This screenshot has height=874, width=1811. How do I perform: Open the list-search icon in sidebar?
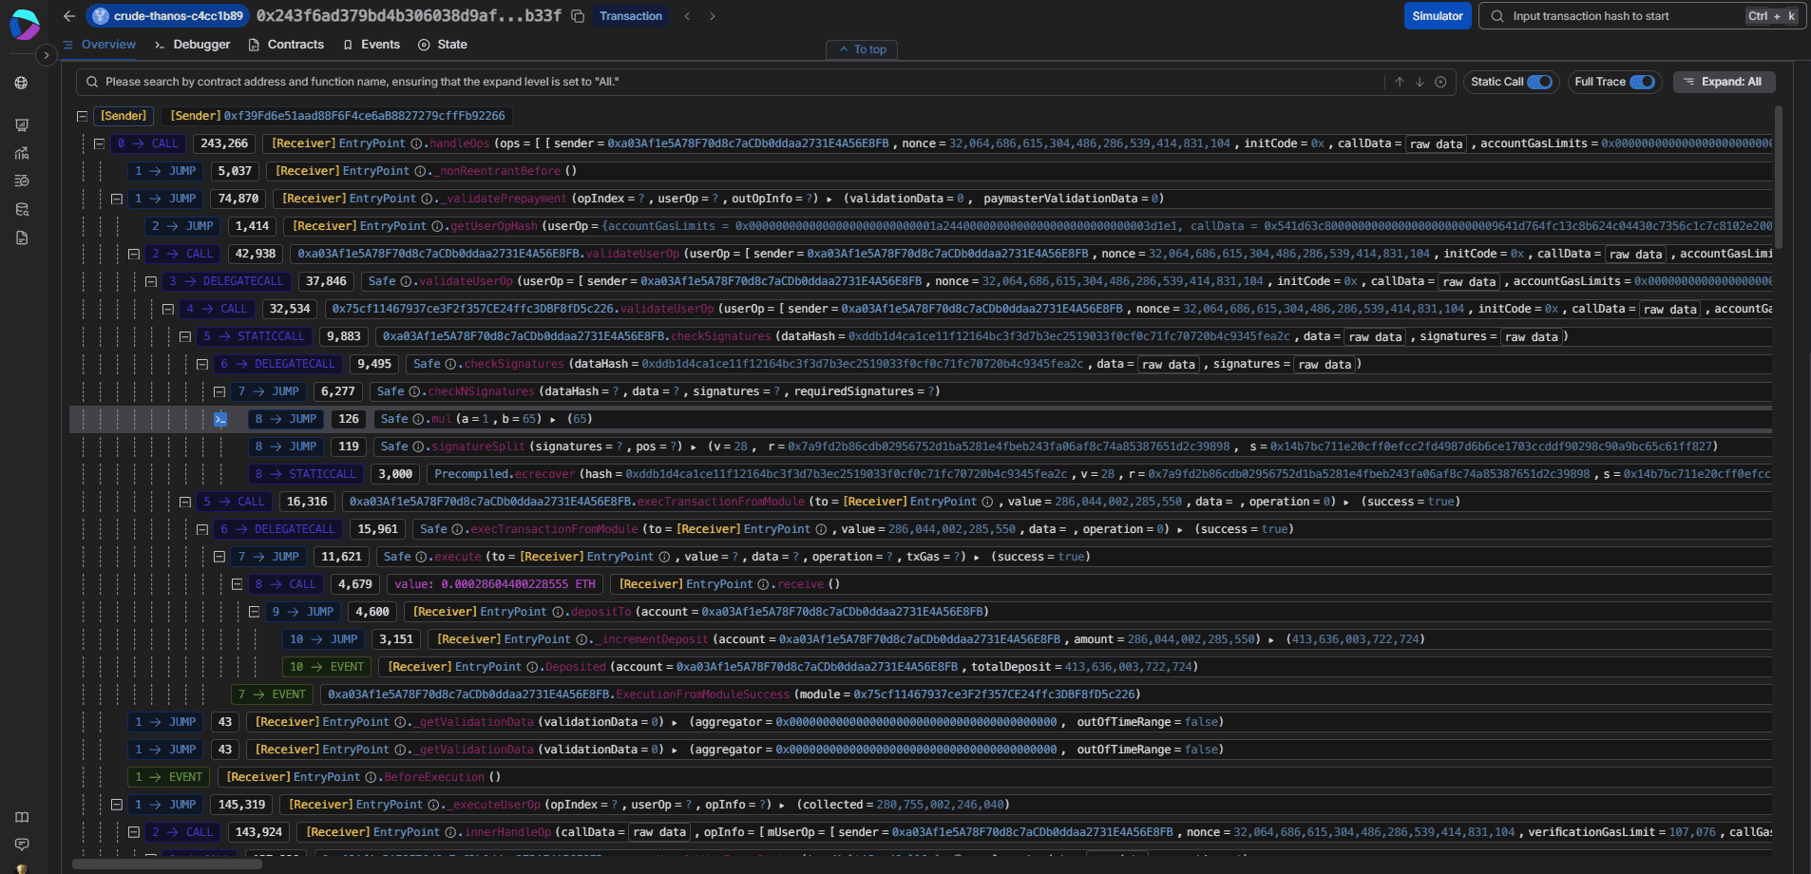[21, 180]
